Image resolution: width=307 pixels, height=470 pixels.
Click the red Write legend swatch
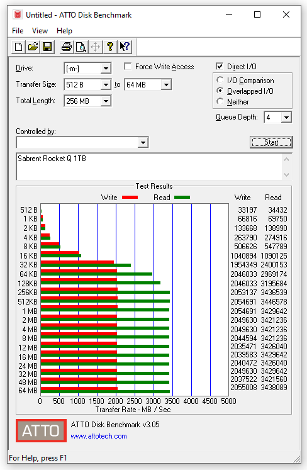[x=130, y=197]
